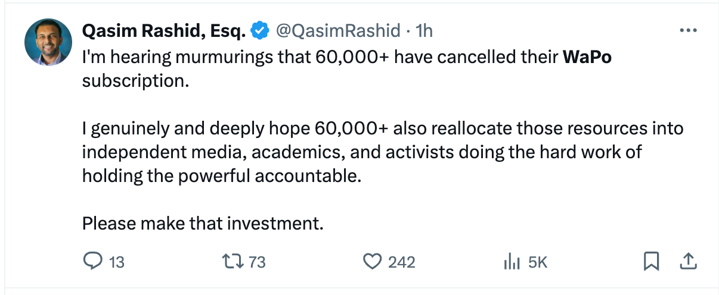This screenshot has width=719, height=295.
Task: Click the display name Qasim Rashid, Esq.
Action: click(164, 31)
